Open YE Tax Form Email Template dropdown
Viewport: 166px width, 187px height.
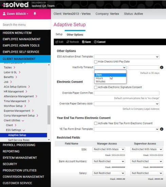127,129
